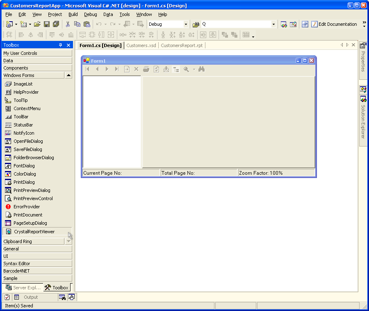
Task: Select the CrystalReportViewer toolbox item
Action: 34,232
